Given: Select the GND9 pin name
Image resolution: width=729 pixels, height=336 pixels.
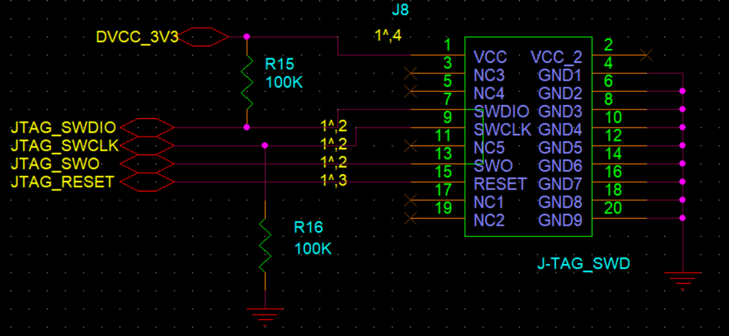Looking at the screenshot, I should point(560,220).
